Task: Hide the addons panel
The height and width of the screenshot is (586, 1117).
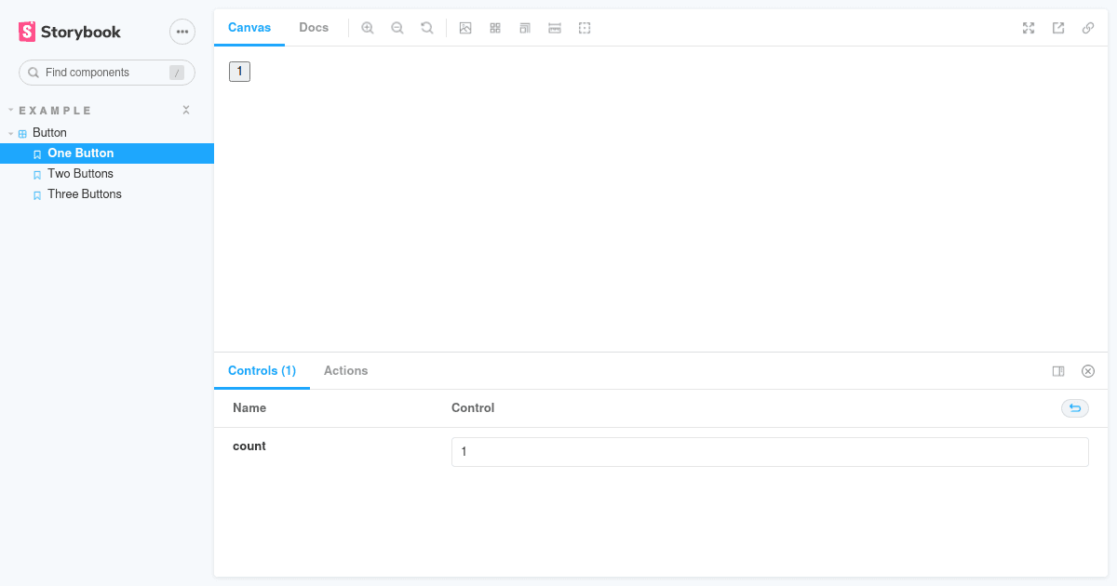Action: click(x=1088, y=370)
